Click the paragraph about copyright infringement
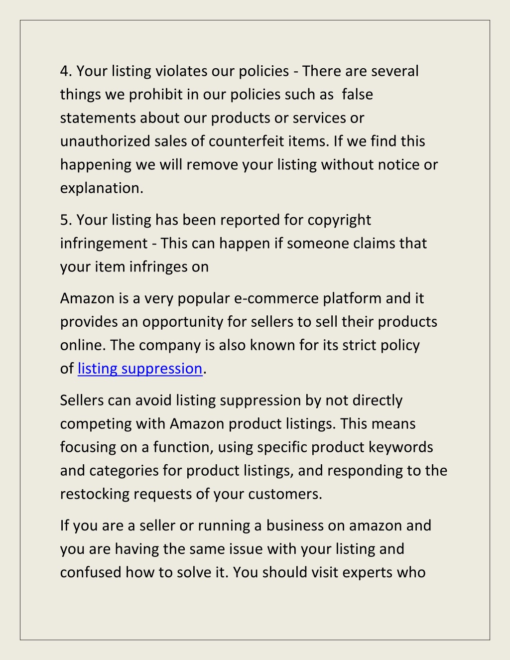The image size is (510, 660). 244,243
